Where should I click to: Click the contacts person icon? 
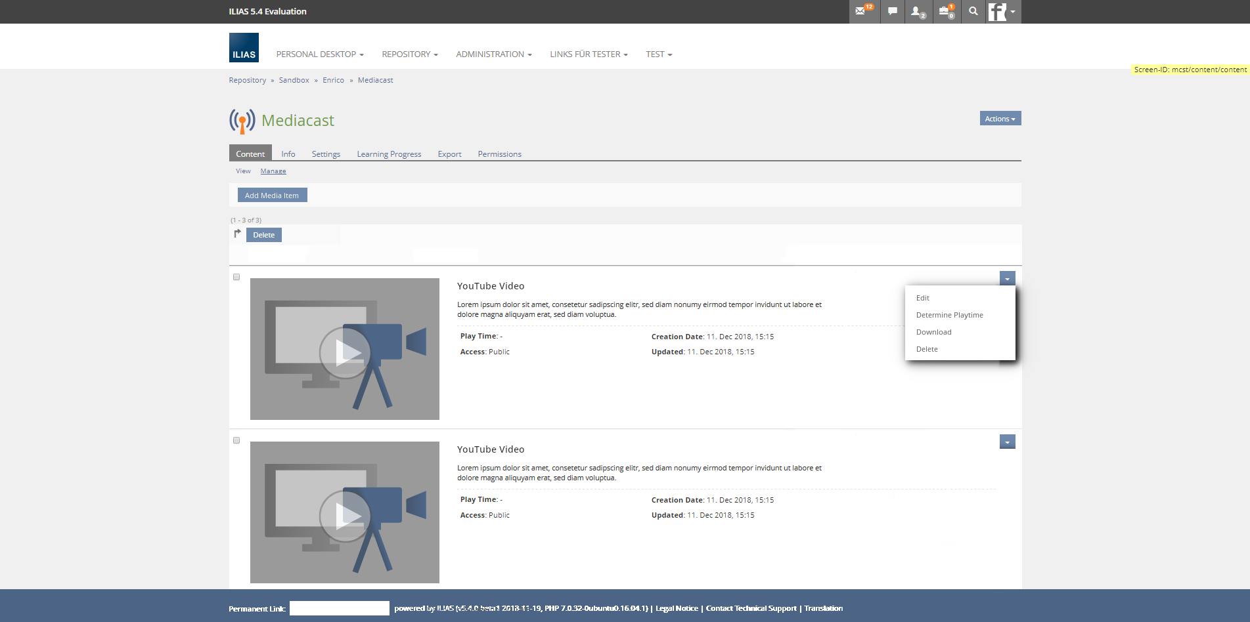(917, 11)
